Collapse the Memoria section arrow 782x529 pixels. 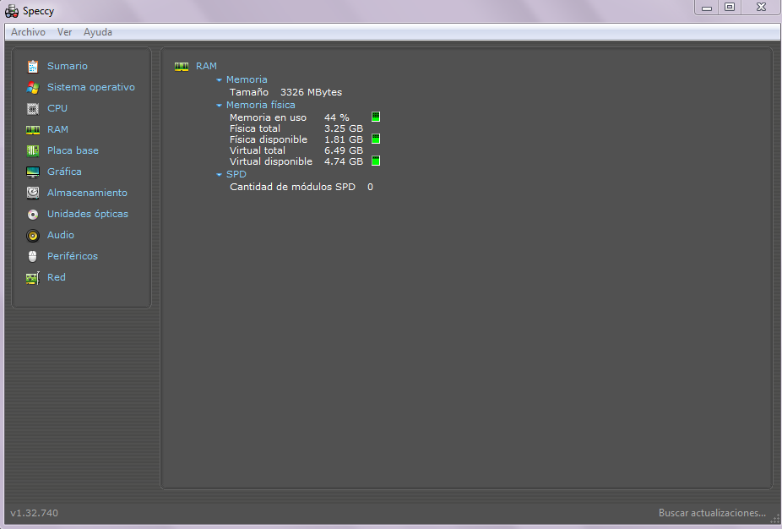219,79
